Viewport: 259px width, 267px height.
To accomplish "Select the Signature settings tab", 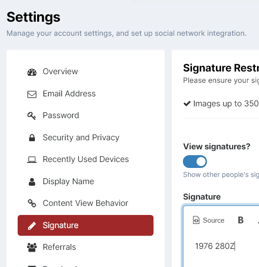I will click(86, 225).
